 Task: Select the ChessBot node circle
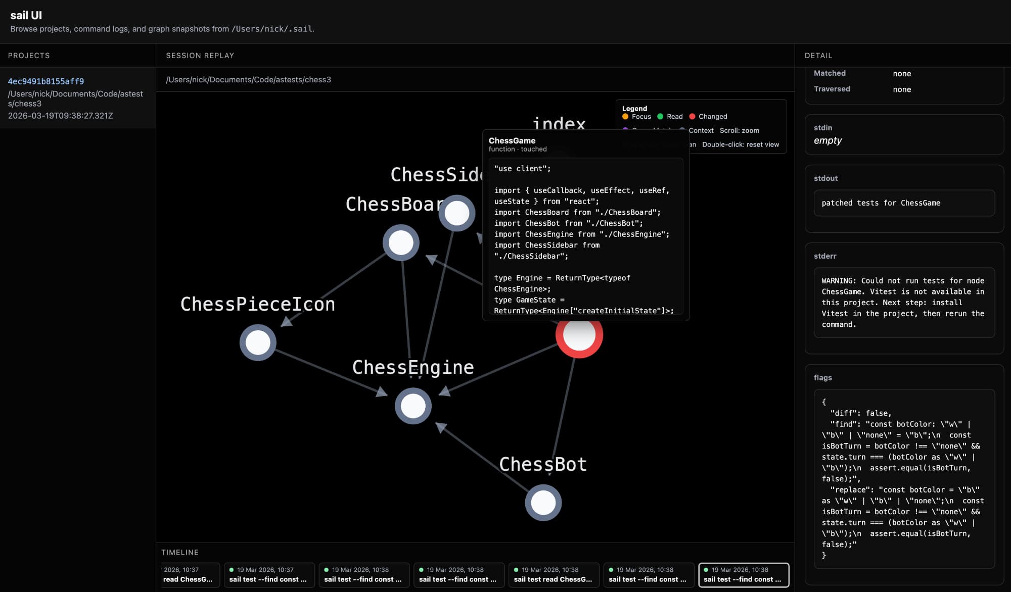coord(542,503)
